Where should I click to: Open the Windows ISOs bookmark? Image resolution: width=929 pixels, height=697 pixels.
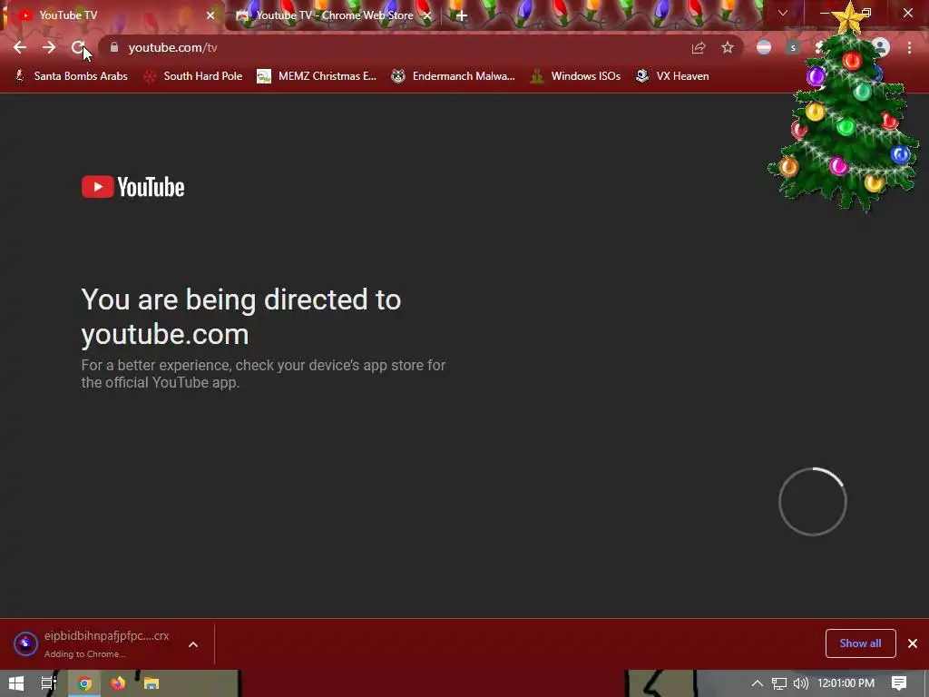click(x=575, y=76)
